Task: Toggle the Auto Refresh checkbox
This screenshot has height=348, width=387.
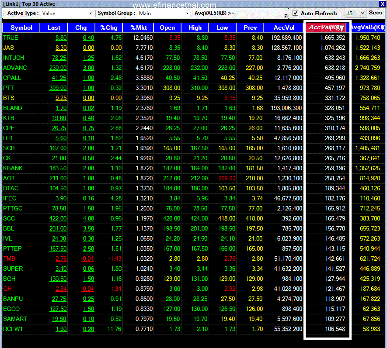Action: click(295, 13)
